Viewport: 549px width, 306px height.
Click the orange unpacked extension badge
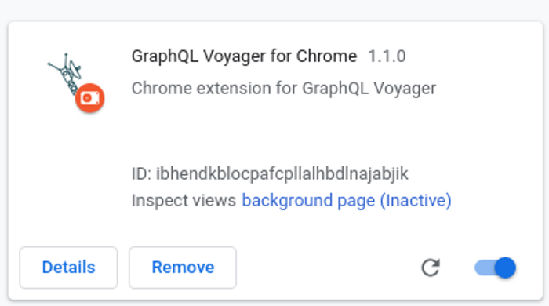(90, 98)
